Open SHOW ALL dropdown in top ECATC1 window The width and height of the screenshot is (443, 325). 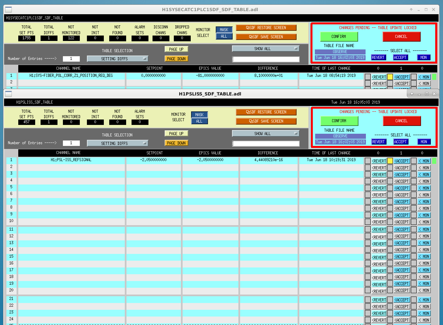pos(265,49)
